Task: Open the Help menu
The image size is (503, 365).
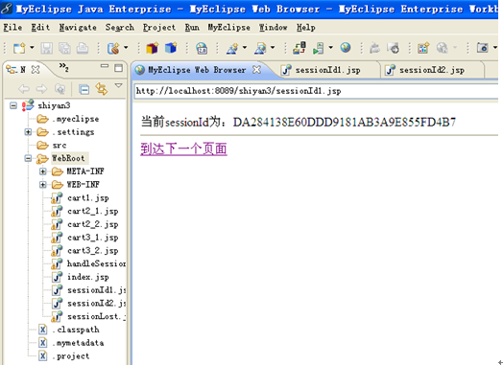Action: tap(306, 28)
